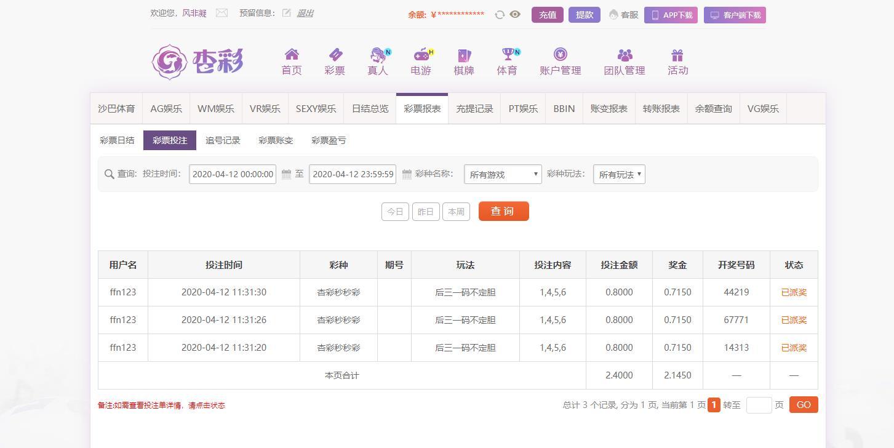This screenshot has height=448, width=894.
Task: Switch to the 充提记录 tab
Action: [474, 109]
